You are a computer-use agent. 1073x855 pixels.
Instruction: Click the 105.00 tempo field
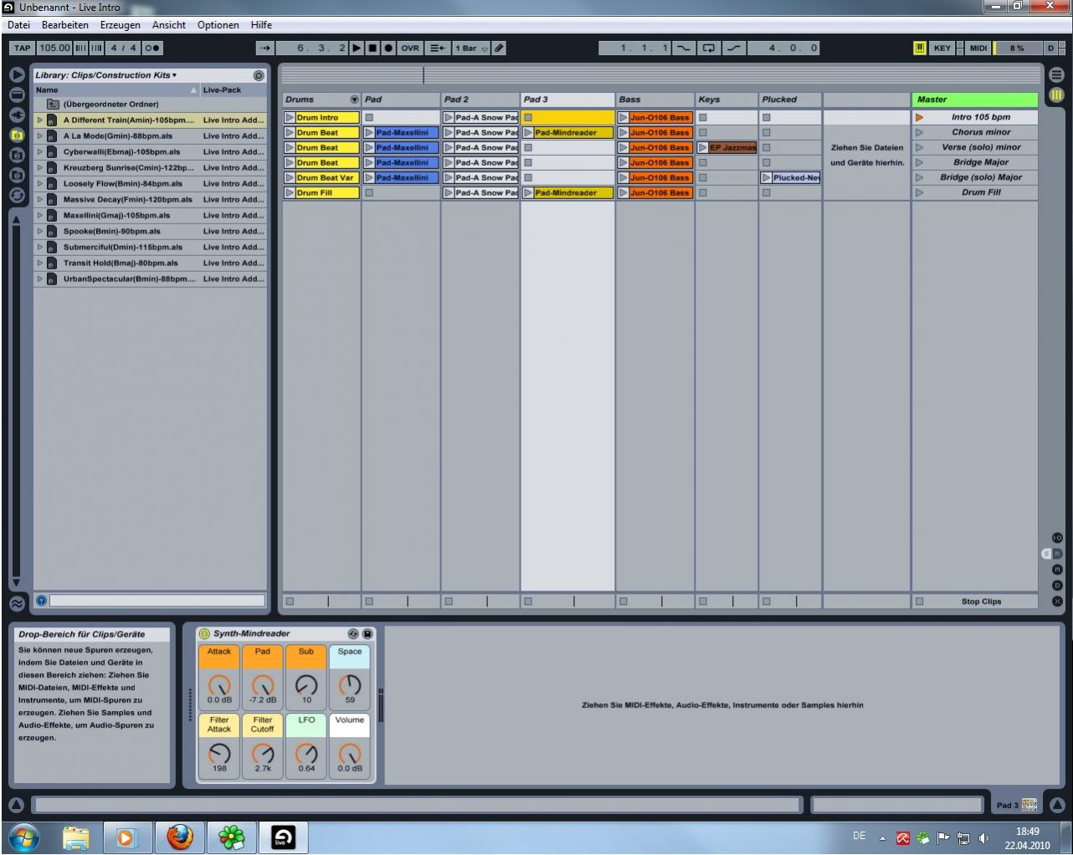pyautogui.click(x=54, y=49)
